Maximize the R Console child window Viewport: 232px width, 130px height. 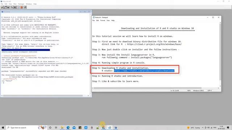(x=85, y=12)
